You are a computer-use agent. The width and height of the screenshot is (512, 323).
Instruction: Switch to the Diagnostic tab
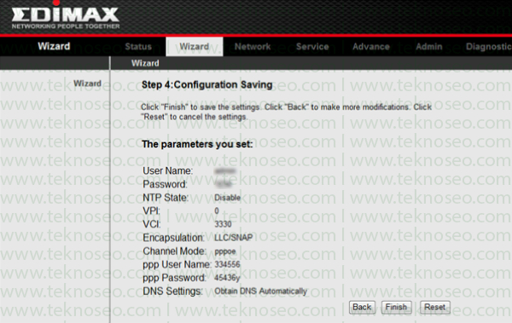(488, 47)
